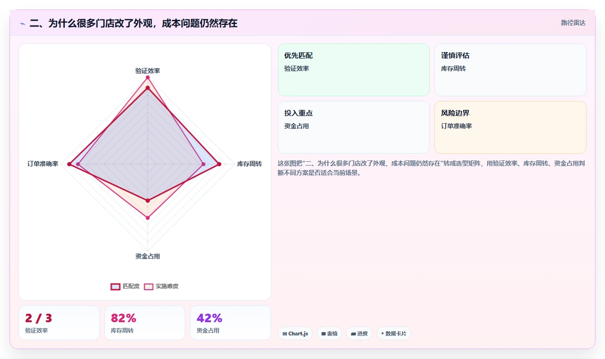The image size is (605, 359).
Task: Click the Chart.js chip
Action: [295, 334]
